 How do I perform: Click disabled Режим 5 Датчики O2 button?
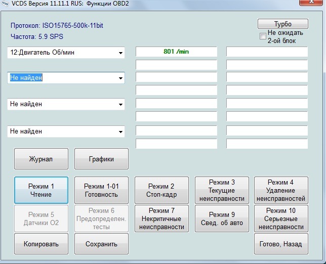coord(41,218)
